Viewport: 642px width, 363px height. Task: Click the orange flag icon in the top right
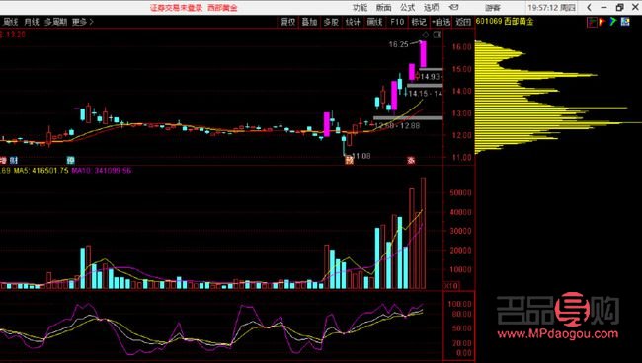click(602, 22)
